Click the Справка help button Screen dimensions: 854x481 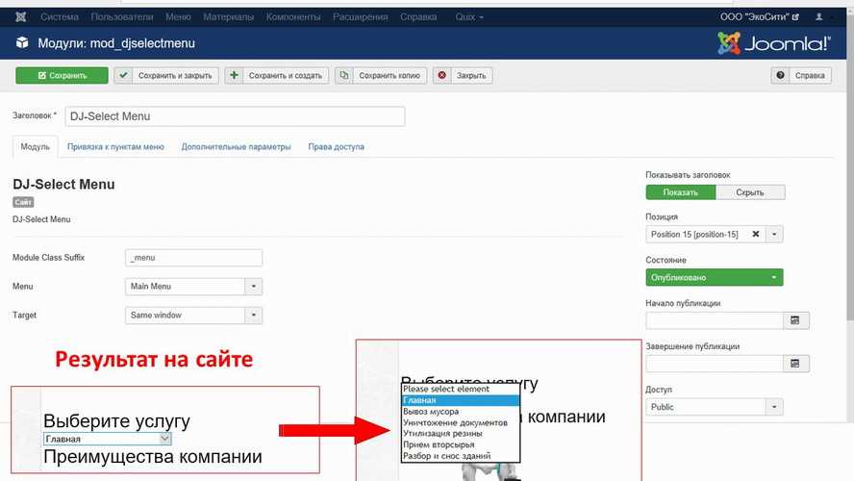[x=800, y=75]
